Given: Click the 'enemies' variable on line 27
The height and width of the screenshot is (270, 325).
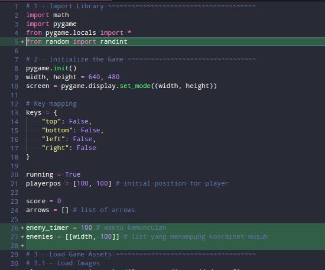Looking at the screenshot, I should [x=40, y=237].
